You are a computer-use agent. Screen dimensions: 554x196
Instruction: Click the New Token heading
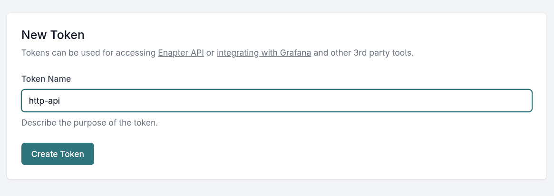point(53,35)
